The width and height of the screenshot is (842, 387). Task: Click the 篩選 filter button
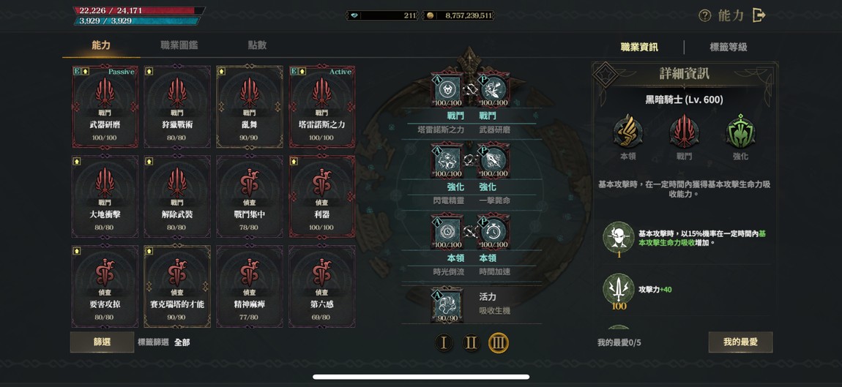click(x=102, y=342)
